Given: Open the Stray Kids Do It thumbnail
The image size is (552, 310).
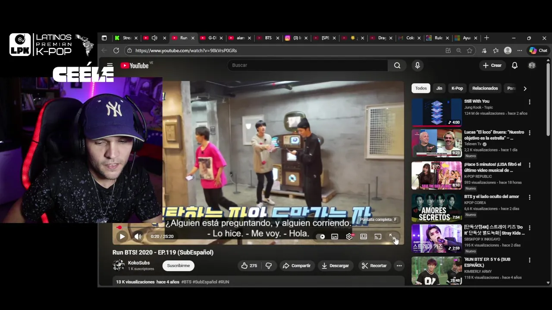Looking at the screenshot, I should point(436,239).
